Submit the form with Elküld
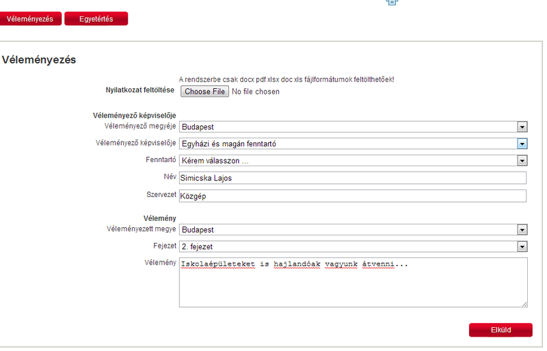The width and height of the screenshot is (547, 351). point(501,330)
